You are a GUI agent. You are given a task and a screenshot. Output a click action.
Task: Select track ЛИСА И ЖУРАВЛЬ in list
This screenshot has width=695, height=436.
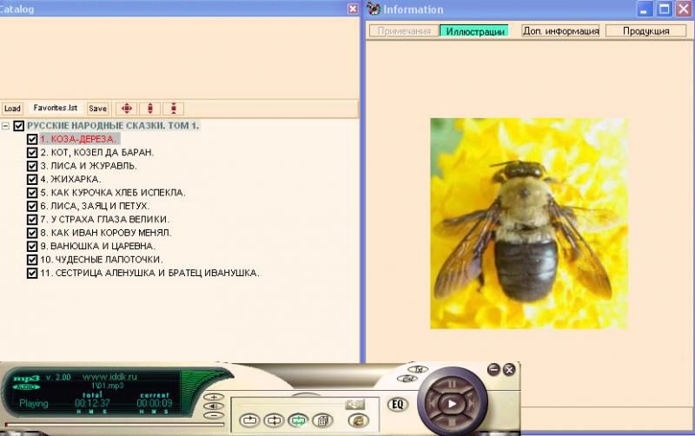coord(88,166)
